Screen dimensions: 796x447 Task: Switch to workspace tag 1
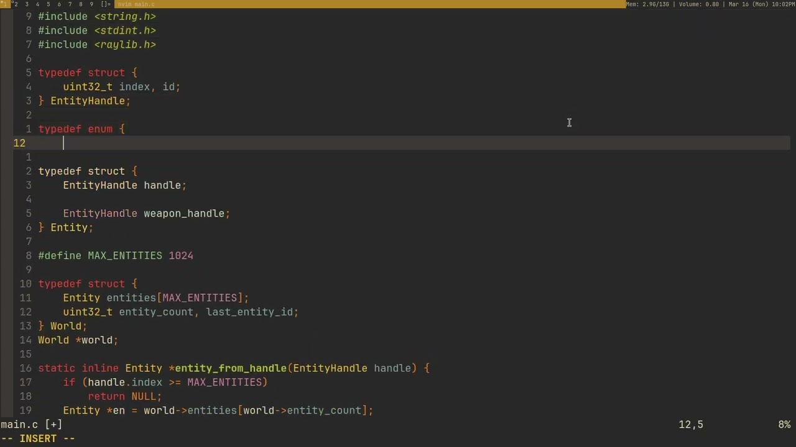(5, 4)
